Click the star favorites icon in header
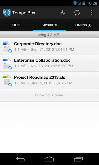 point(63,13)
